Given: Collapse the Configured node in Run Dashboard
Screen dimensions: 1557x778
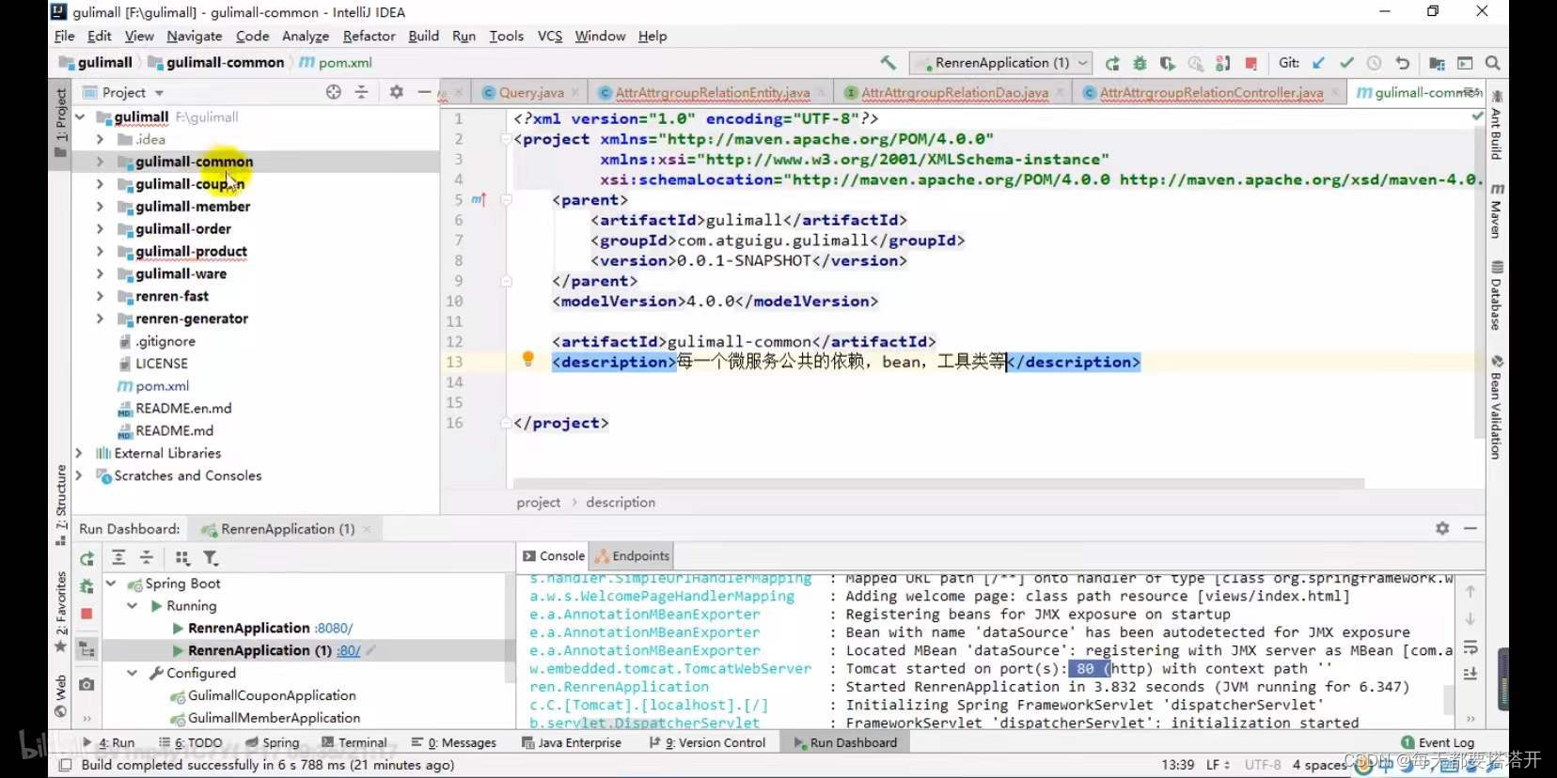Looking at the screenshot, I should tap(133, 673).
